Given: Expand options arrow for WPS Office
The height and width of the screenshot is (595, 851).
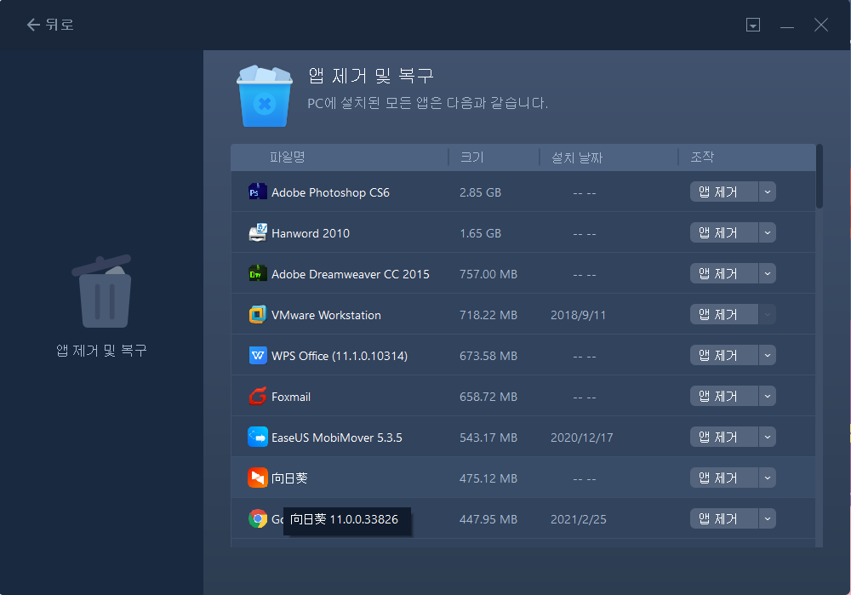Looking at the screenshot, I should (x=767, y=356).
